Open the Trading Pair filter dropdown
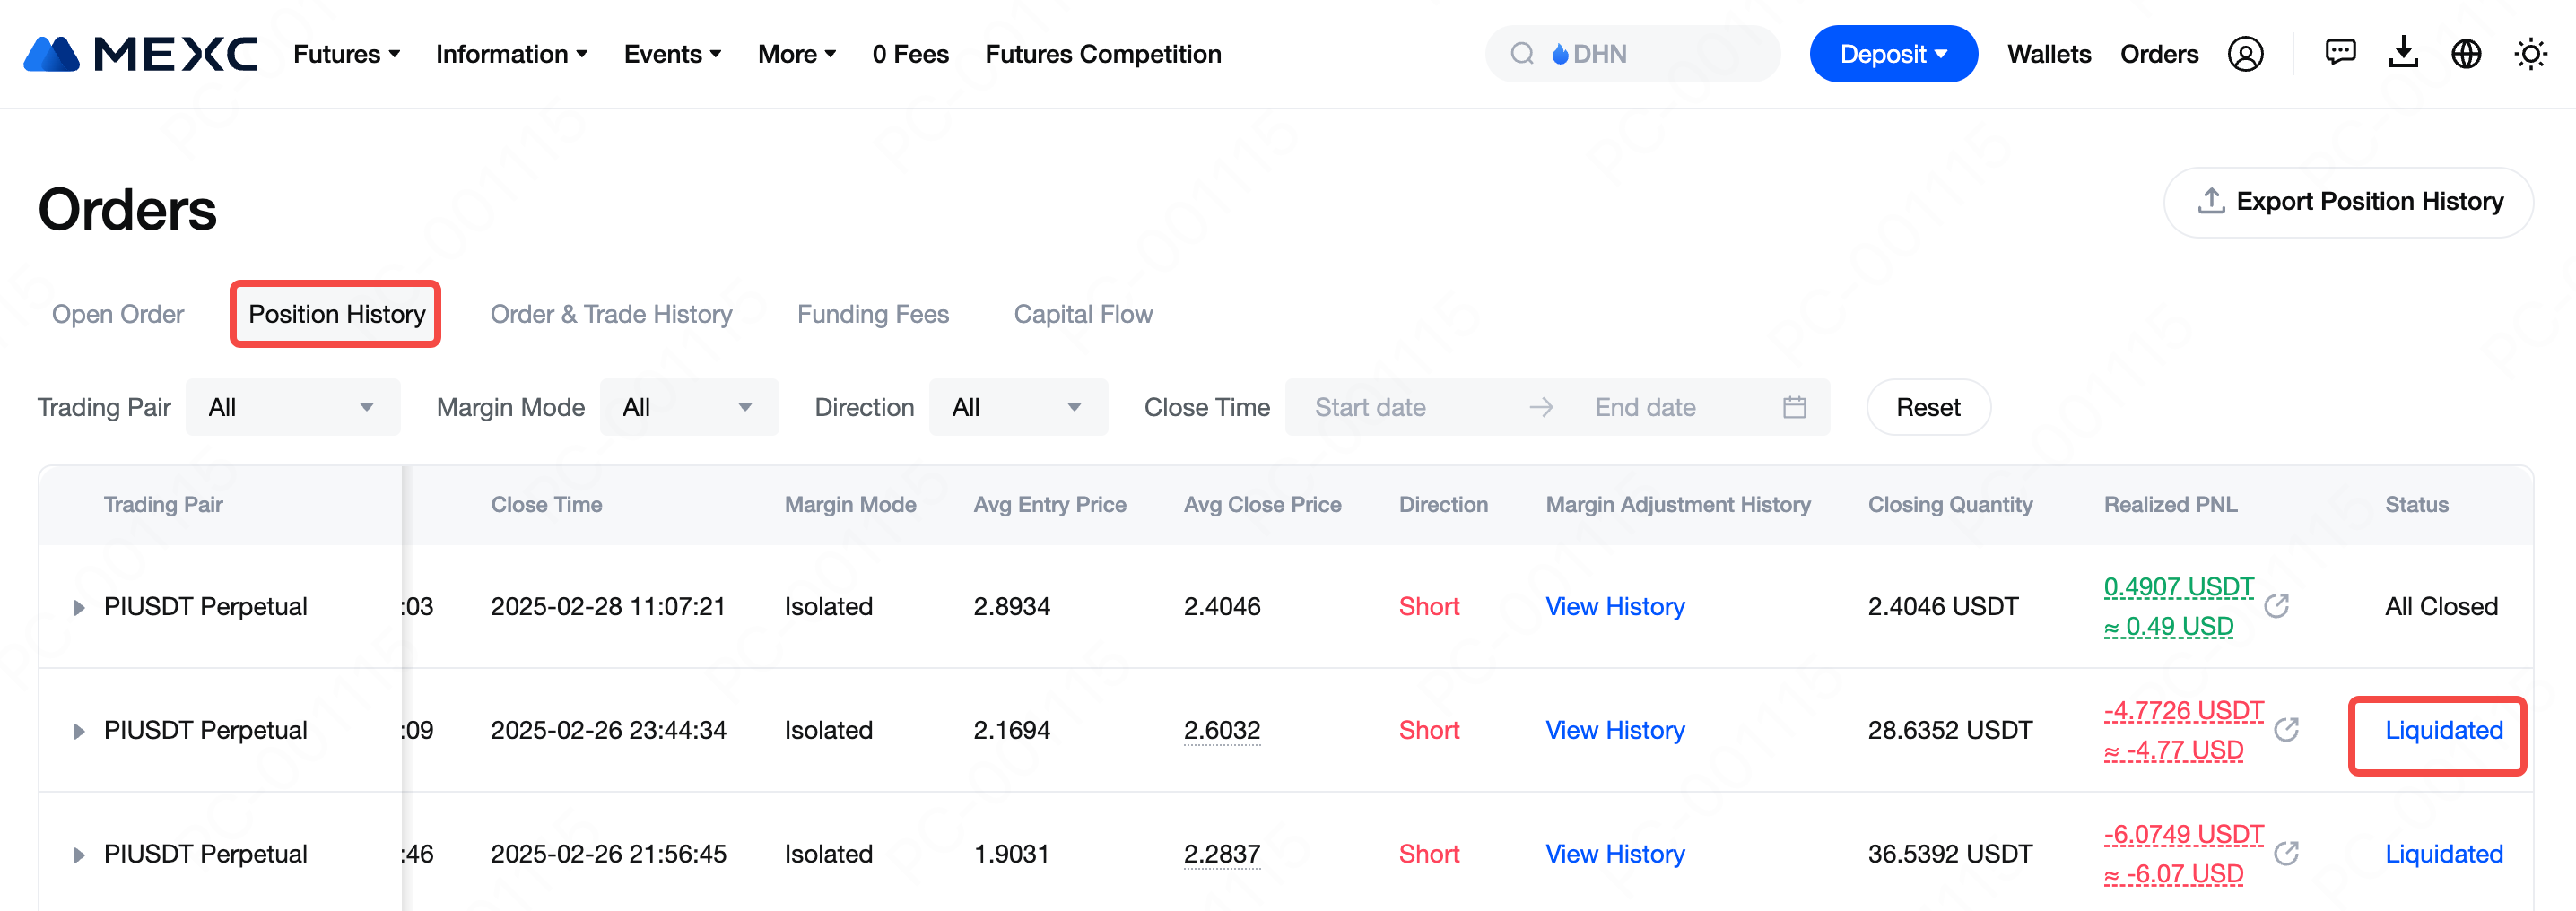 pos(292,408)
